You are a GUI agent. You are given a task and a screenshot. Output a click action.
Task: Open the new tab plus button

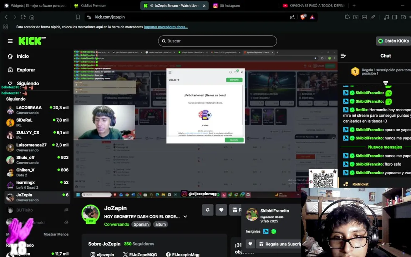[x=354, y=5]
